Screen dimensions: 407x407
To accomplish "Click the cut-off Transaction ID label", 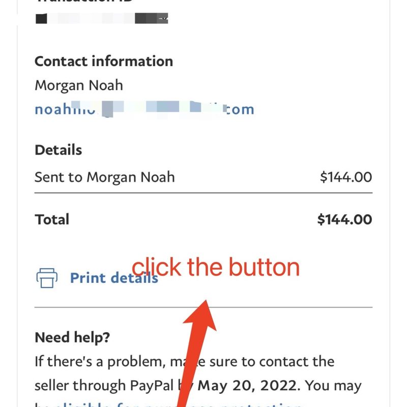I will click(x=84, y=2).
